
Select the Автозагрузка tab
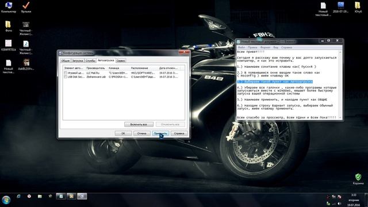[106, 60]
